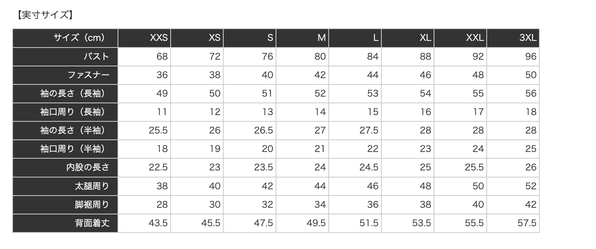The image size is (596, 249).
Task: Select the 内股の長さ row label
Action: click(87, 168)
